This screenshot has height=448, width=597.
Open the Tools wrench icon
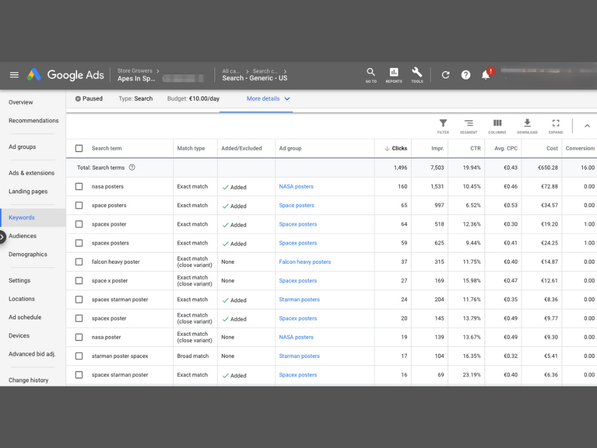417,75
